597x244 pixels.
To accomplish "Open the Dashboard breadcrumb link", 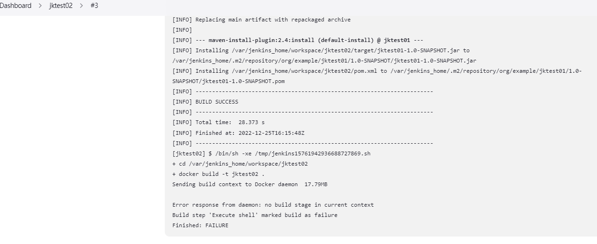I will click(x=15, y=6).
